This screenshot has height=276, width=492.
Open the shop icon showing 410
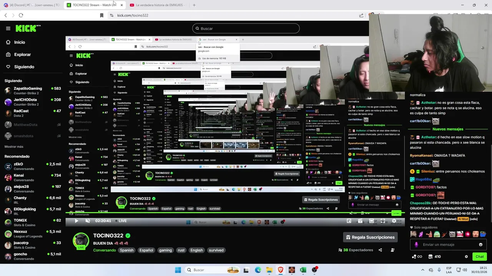coord(435,257)
